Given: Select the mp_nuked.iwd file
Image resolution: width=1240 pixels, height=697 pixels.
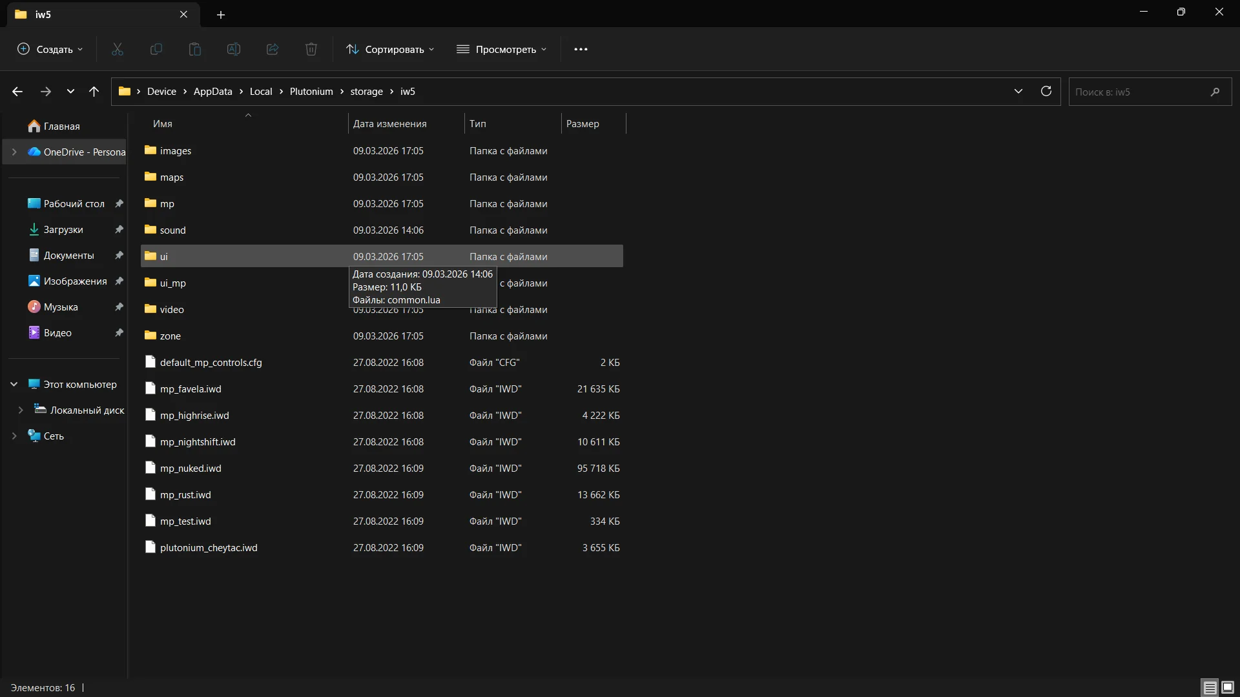Looking at the screenshot, I should [191, 469].
